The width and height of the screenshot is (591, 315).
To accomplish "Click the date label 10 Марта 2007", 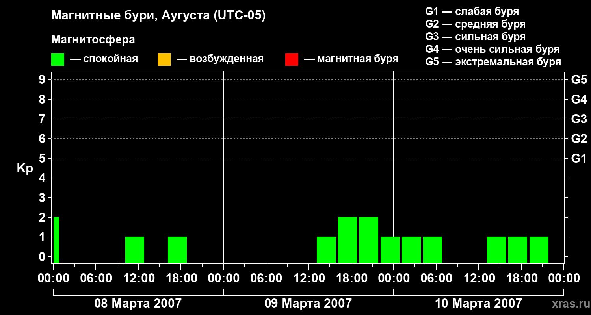I will point(478,304).
